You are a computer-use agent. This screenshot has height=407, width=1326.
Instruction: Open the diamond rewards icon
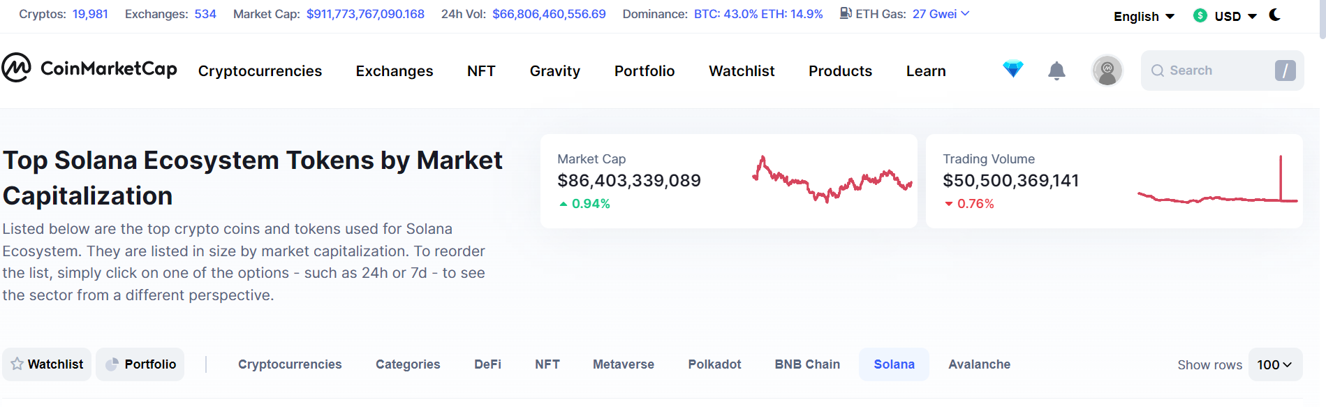click(1012, 69)
